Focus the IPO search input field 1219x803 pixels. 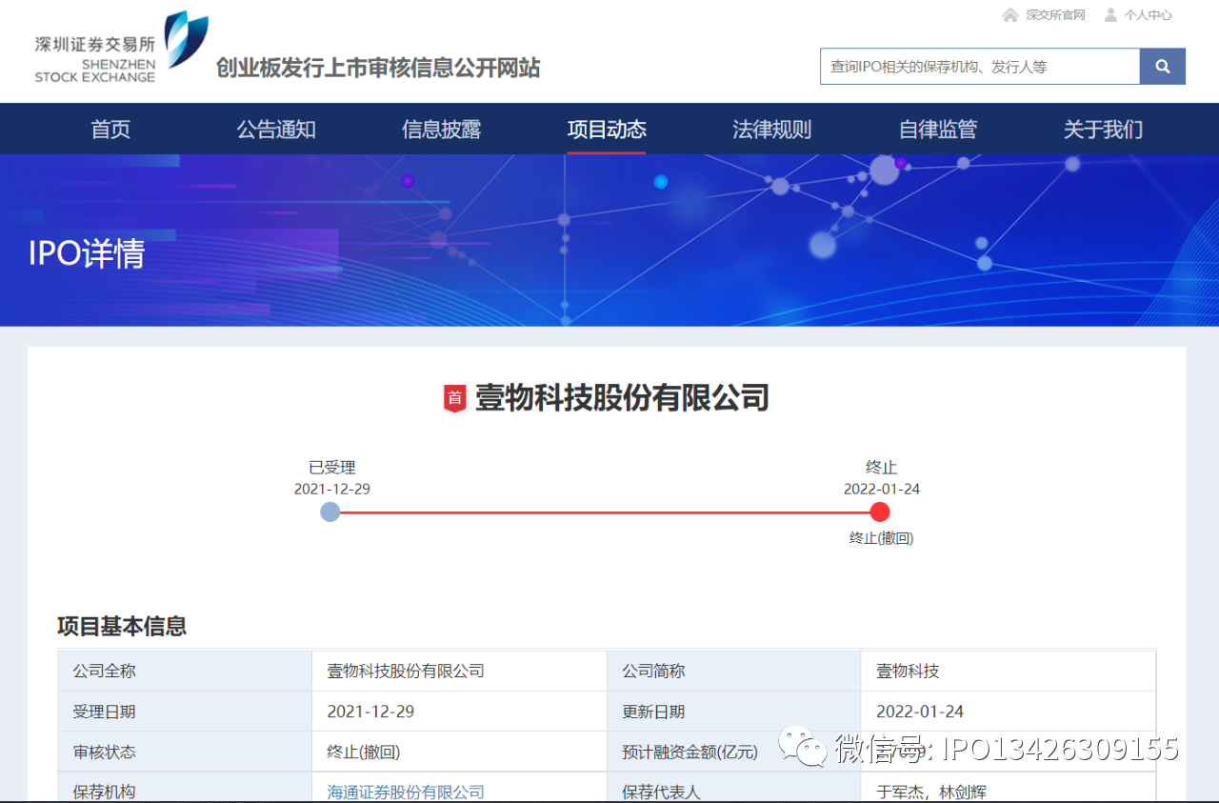coord(980,67)
